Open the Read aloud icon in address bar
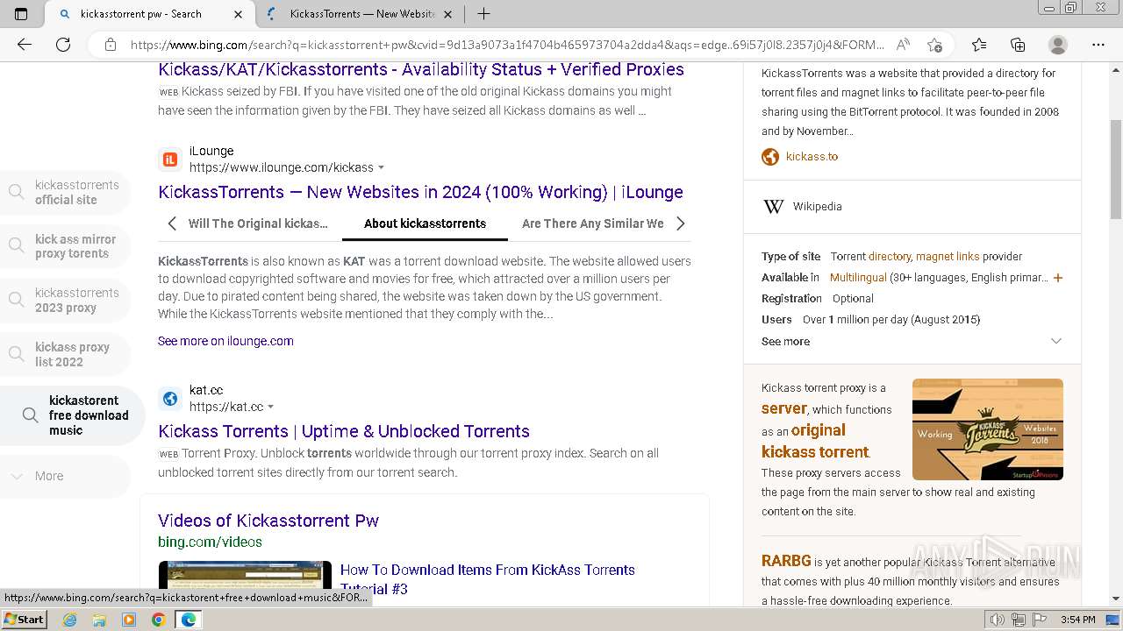The height and width of the screenshot is (631, 1123). coord(903,45)
